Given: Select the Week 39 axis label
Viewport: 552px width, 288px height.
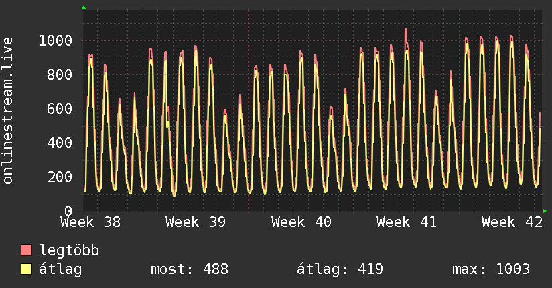Looking at the screenshot, I should click(x=196, y=222).
